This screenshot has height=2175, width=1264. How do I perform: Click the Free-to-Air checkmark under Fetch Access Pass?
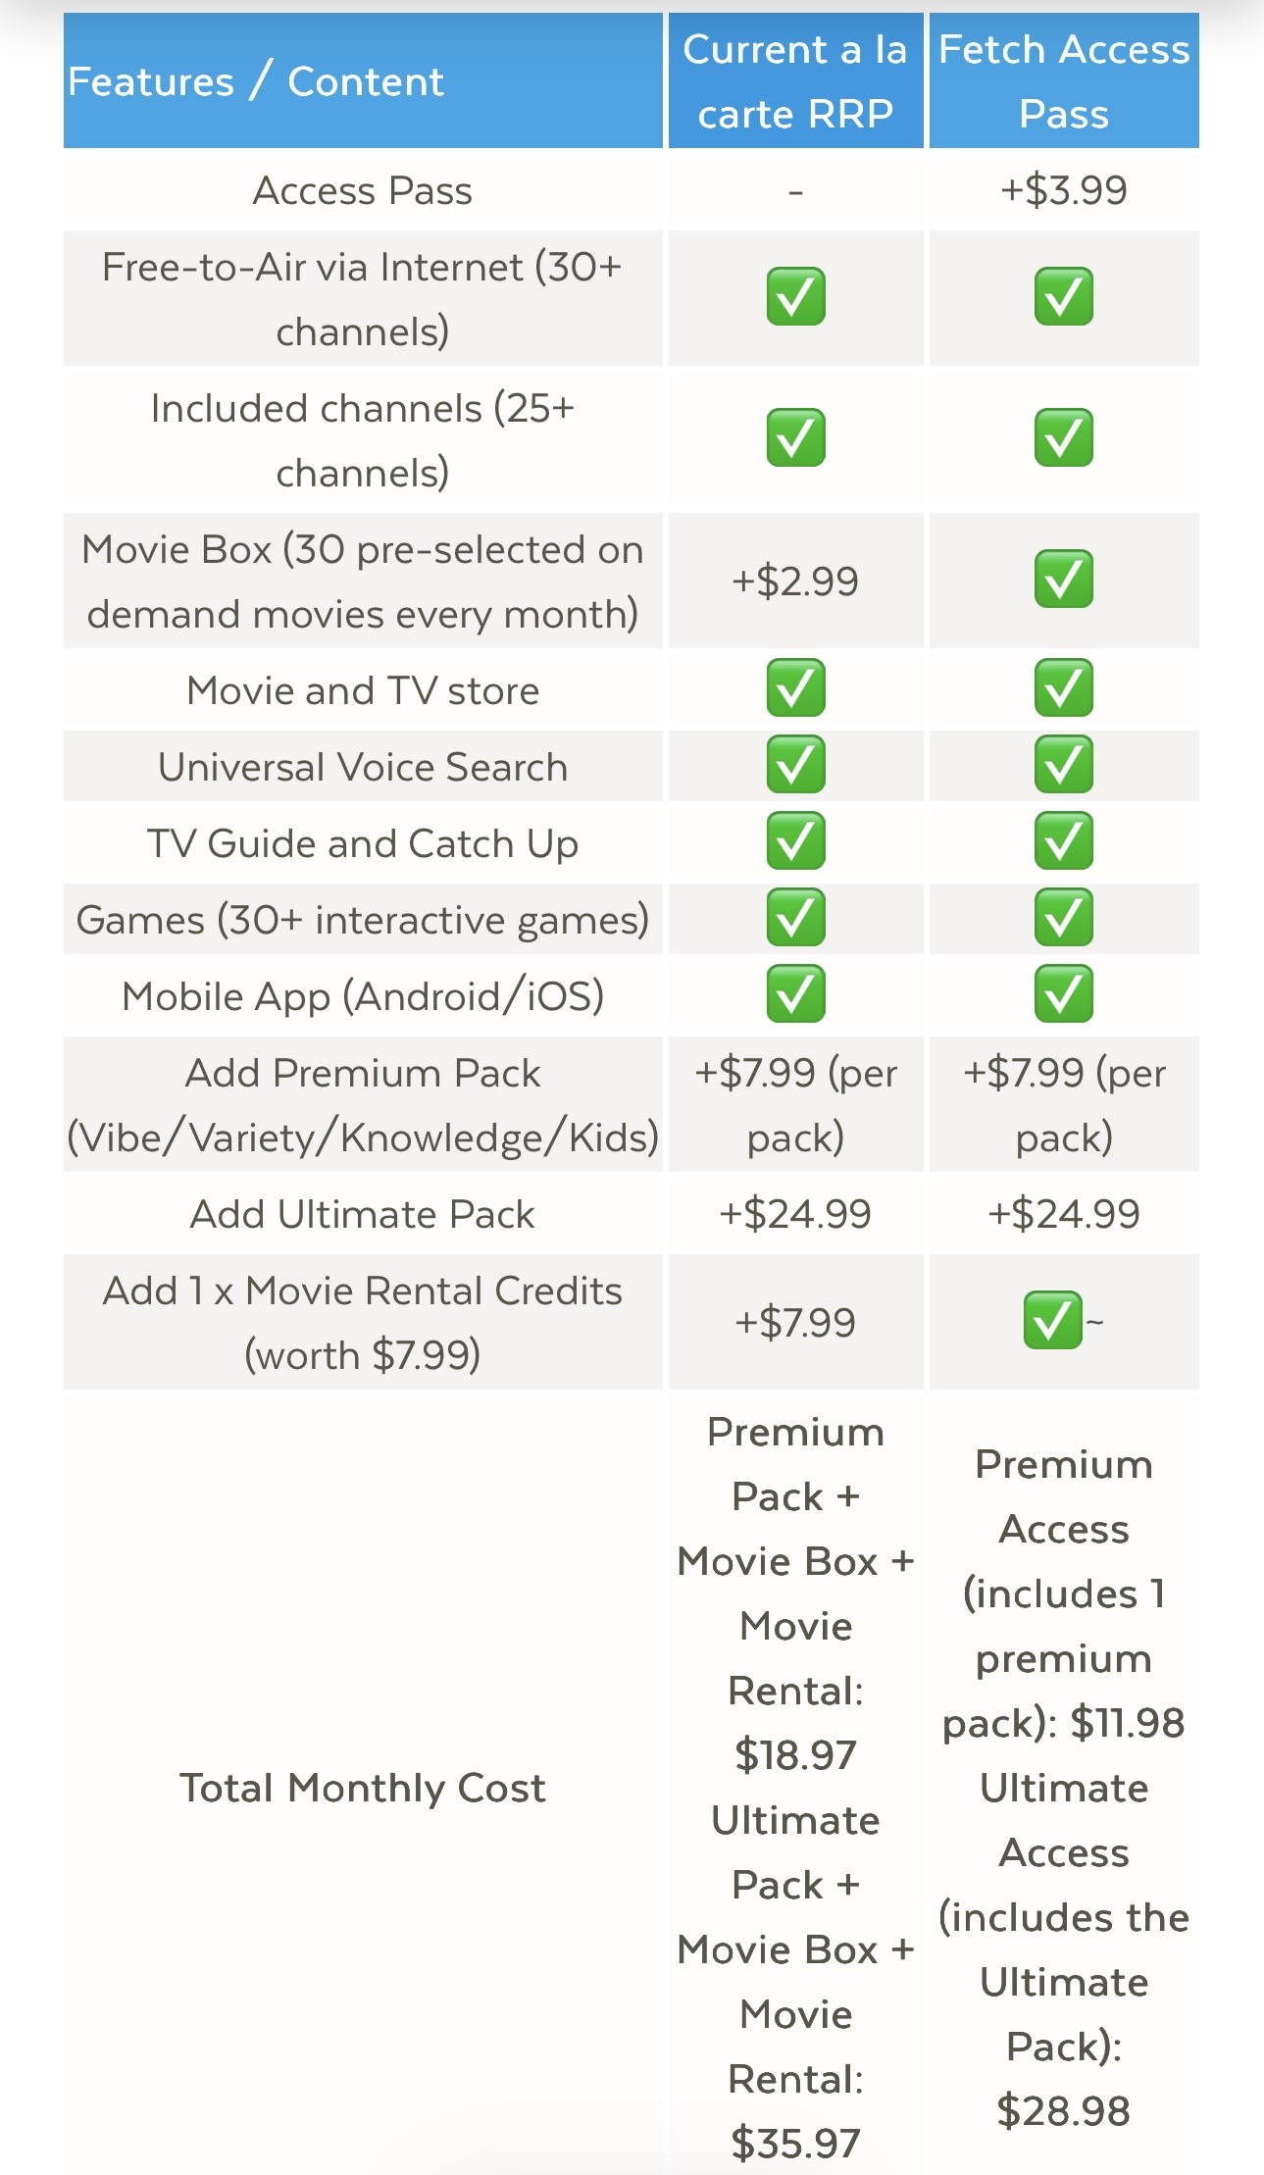click(x=1063, y=297)
